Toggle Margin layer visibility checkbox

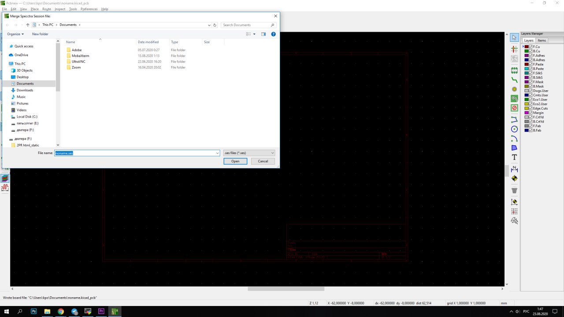[x=531, y=113]
